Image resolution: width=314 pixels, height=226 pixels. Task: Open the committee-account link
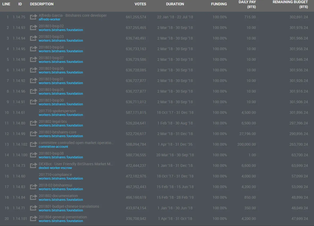[x=53, y=147]
